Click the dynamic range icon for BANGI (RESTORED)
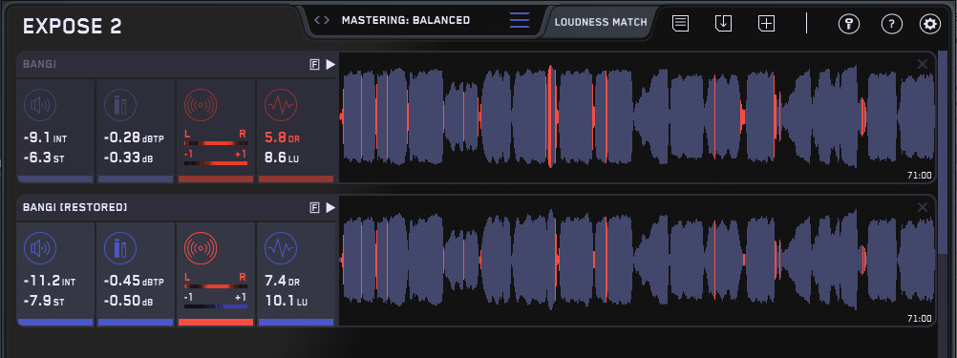The image size is (957, 358). (281, 249)
